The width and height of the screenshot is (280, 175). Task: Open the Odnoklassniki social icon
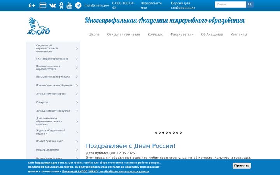pos(61,5)
